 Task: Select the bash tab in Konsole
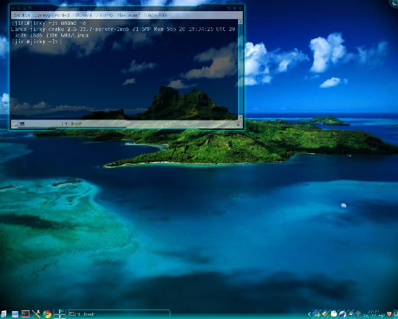[x=73, y=124]
